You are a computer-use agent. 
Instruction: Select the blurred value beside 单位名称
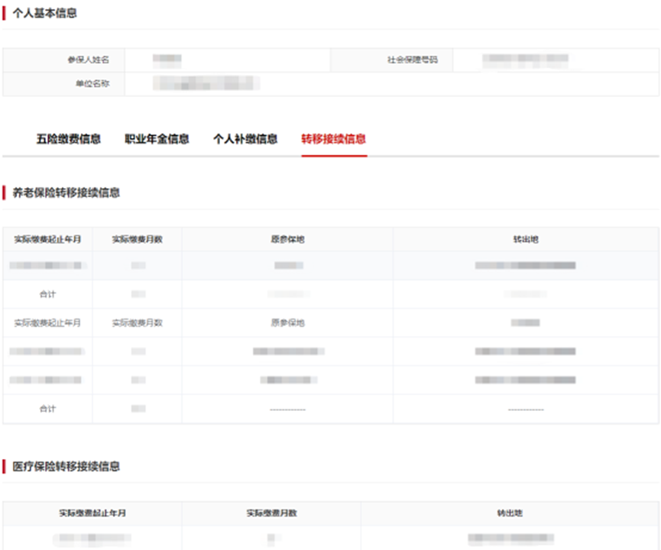(x=206, y=83)
